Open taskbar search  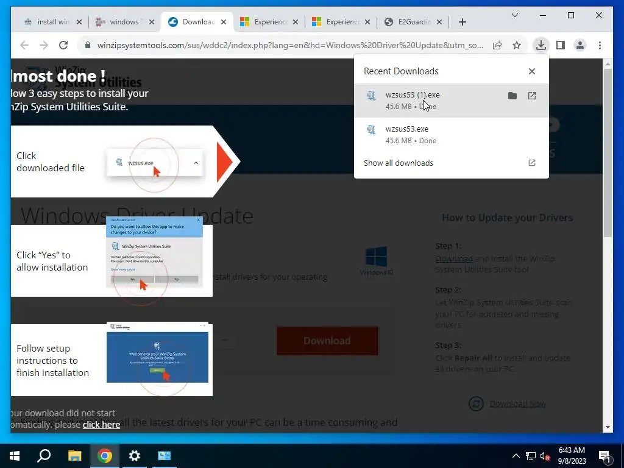(x=44, y=456)
